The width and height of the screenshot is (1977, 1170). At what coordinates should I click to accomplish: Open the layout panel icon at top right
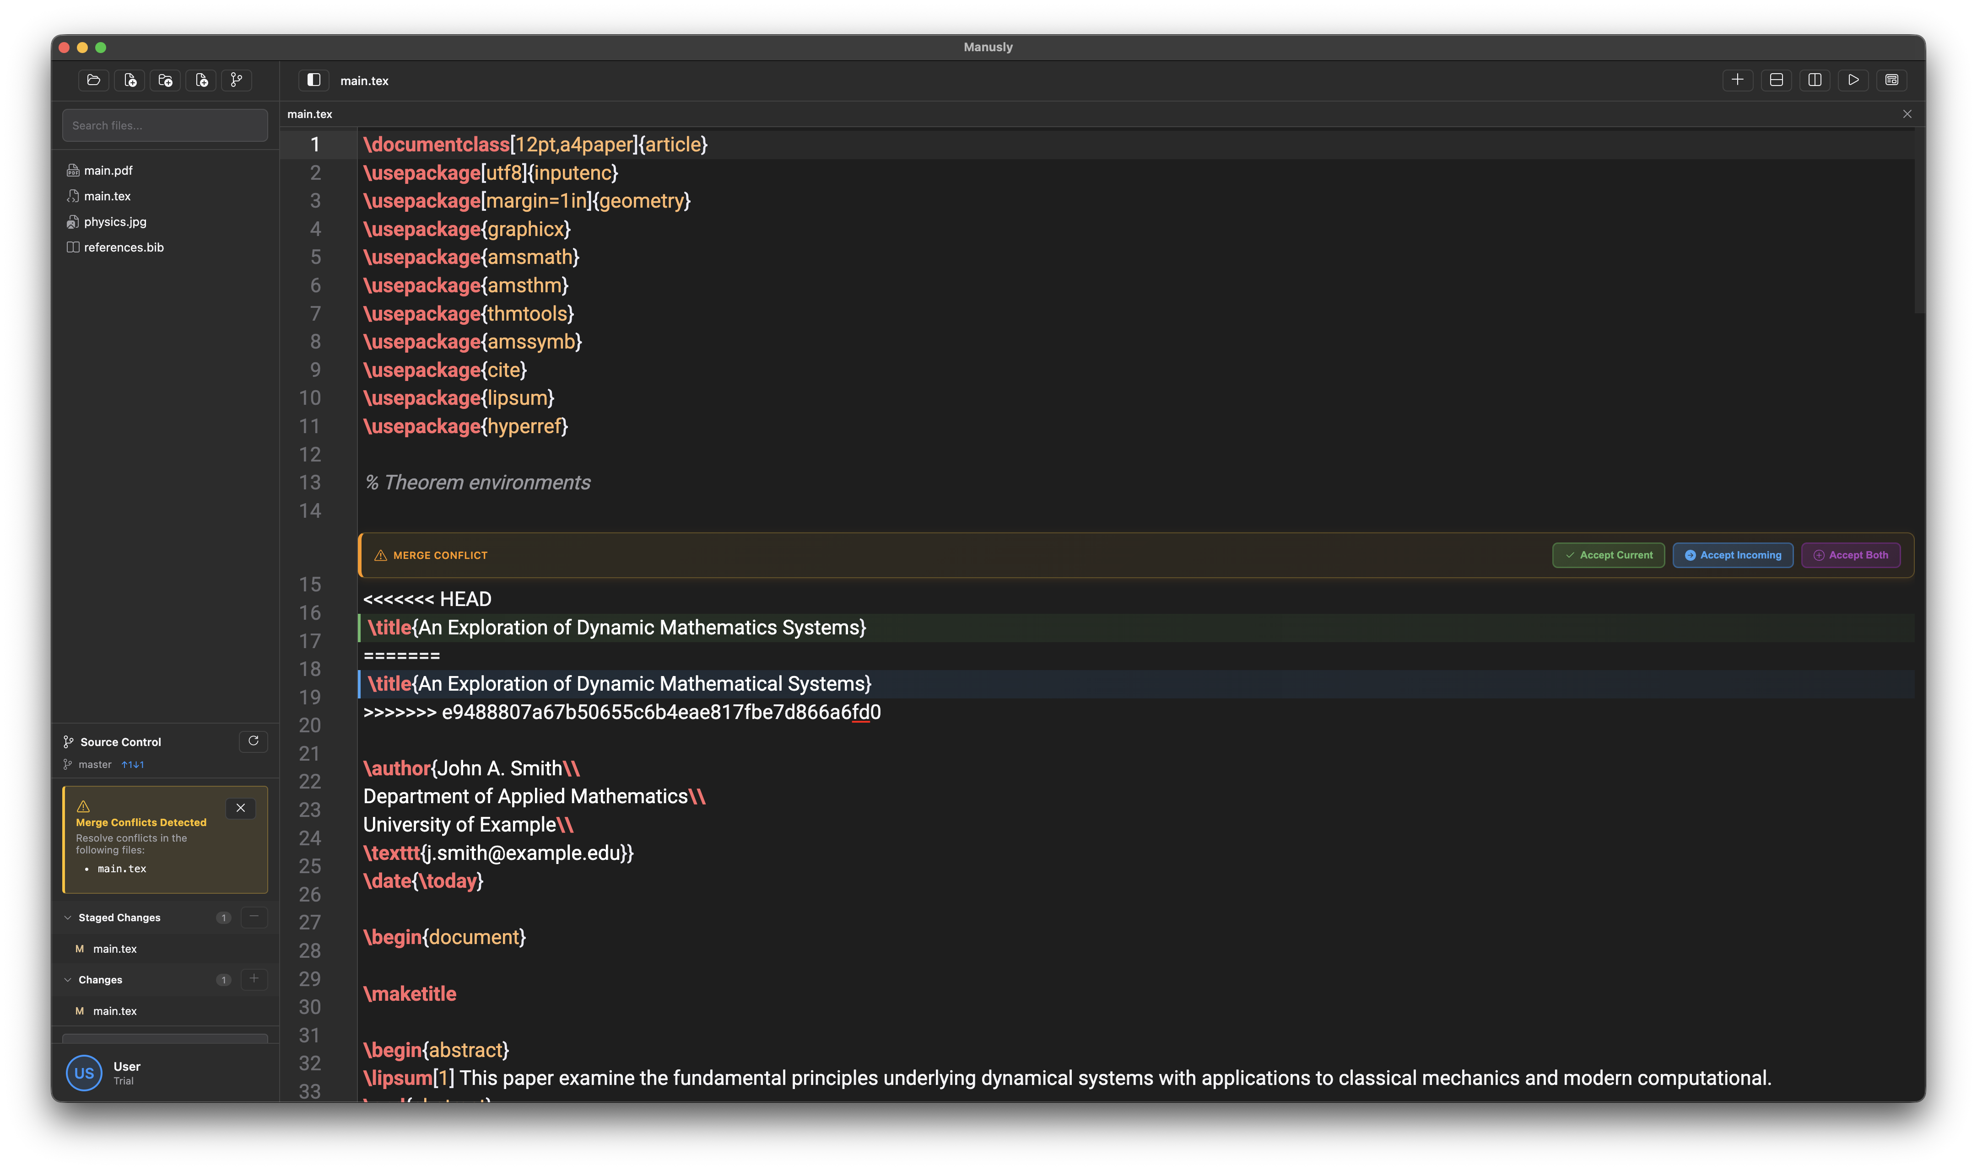coord(1893,80)
